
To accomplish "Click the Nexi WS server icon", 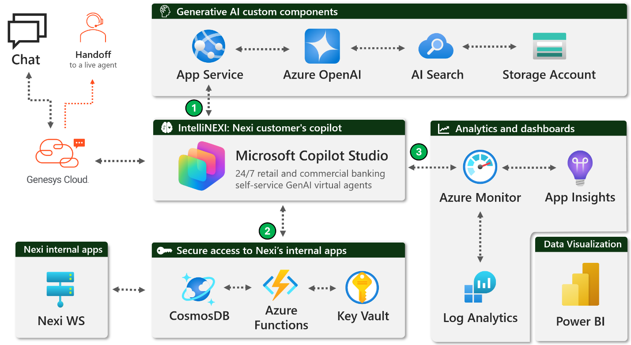I will click(60, 289).
